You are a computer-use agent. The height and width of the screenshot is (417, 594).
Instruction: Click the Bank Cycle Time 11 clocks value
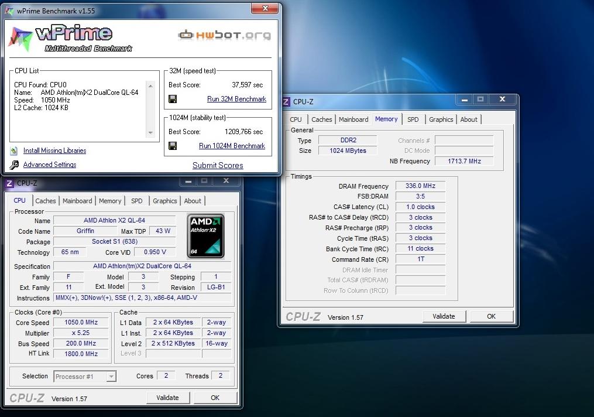click(421, 249)
